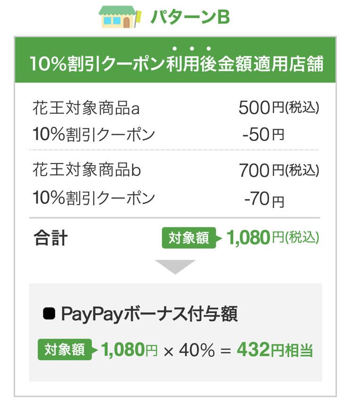Click the green 1,080円(税込) total

273,238
